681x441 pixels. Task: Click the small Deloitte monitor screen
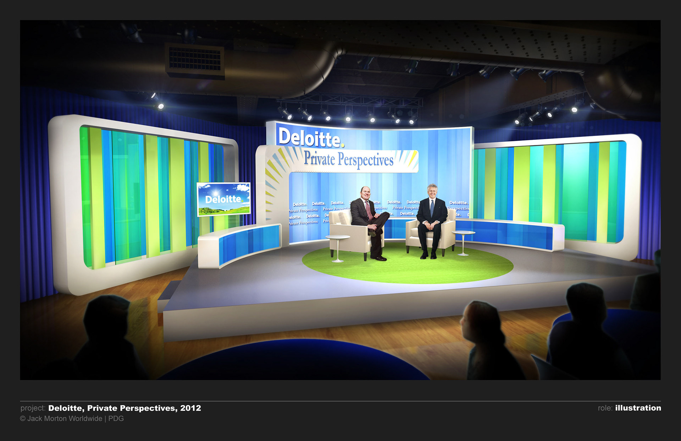pyautogui.click(x=224, y=199)
